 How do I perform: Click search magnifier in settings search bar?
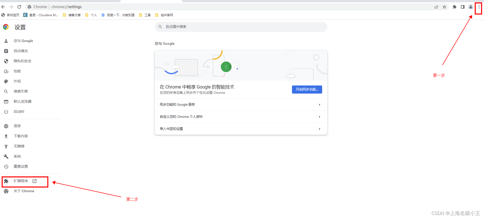click(160, 27)
